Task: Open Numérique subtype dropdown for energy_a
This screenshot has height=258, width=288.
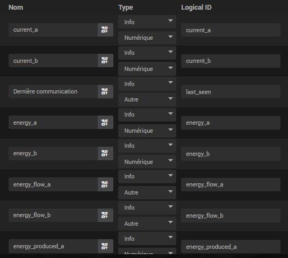Action: 147,131
